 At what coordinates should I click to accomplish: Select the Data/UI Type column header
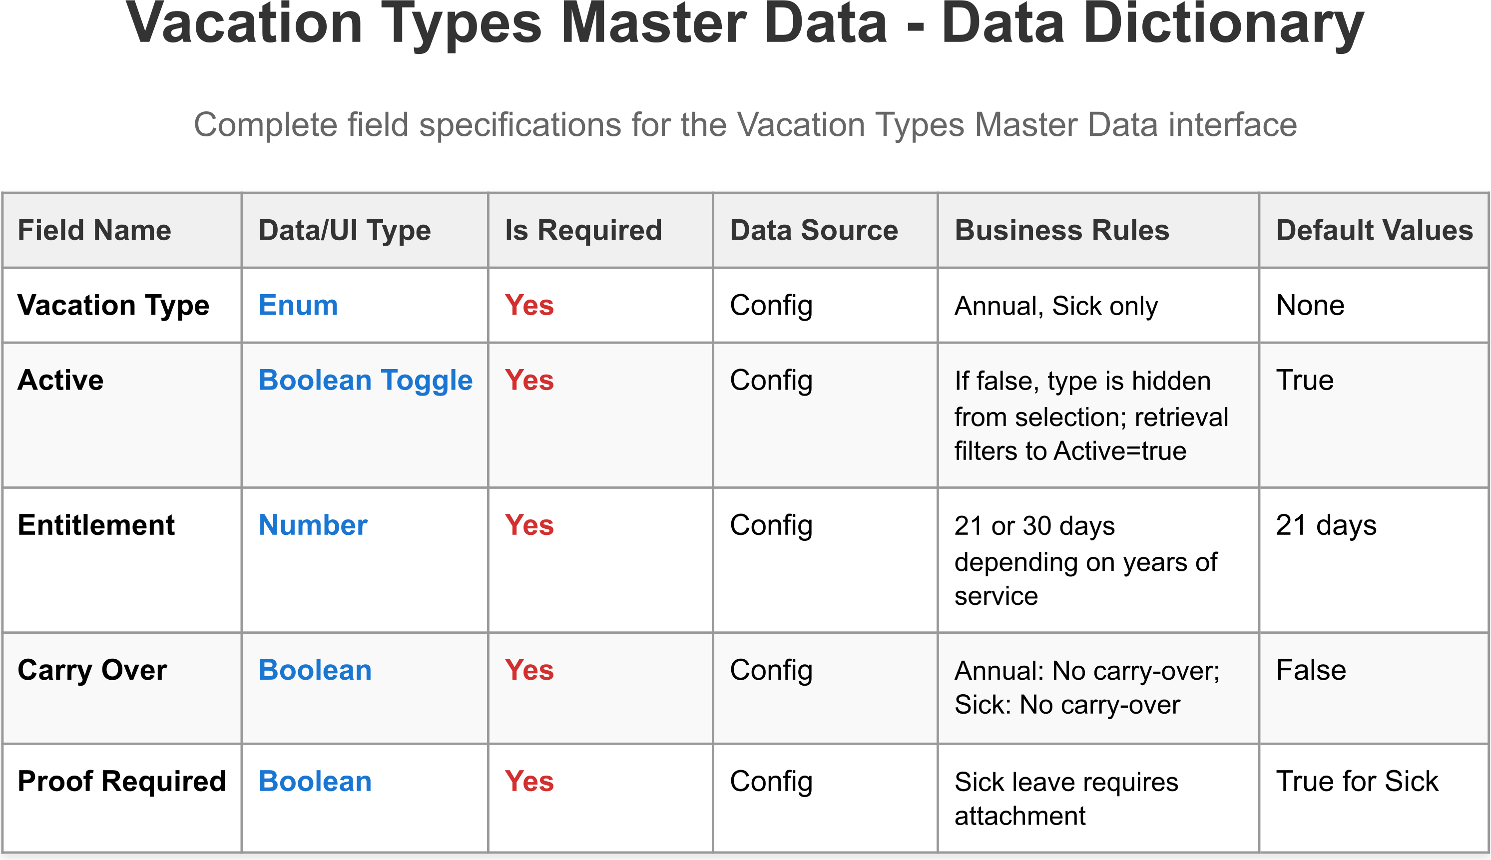coord(344,230)
